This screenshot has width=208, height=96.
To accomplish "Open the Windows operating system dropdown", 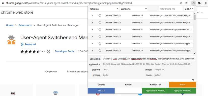I will pyautogui.click(x=134, y=9).
